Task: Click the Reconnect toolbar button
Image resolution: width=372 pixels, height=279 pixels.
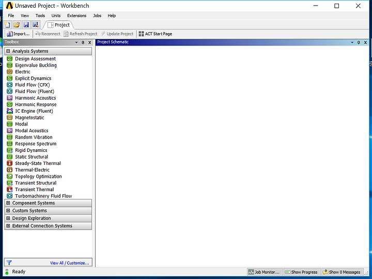Action: click(48, 34)
